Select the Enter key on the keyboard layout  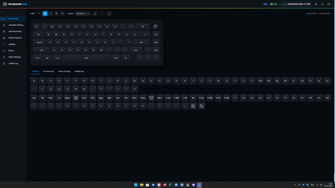pyautogui.click(x=141, y=42)
